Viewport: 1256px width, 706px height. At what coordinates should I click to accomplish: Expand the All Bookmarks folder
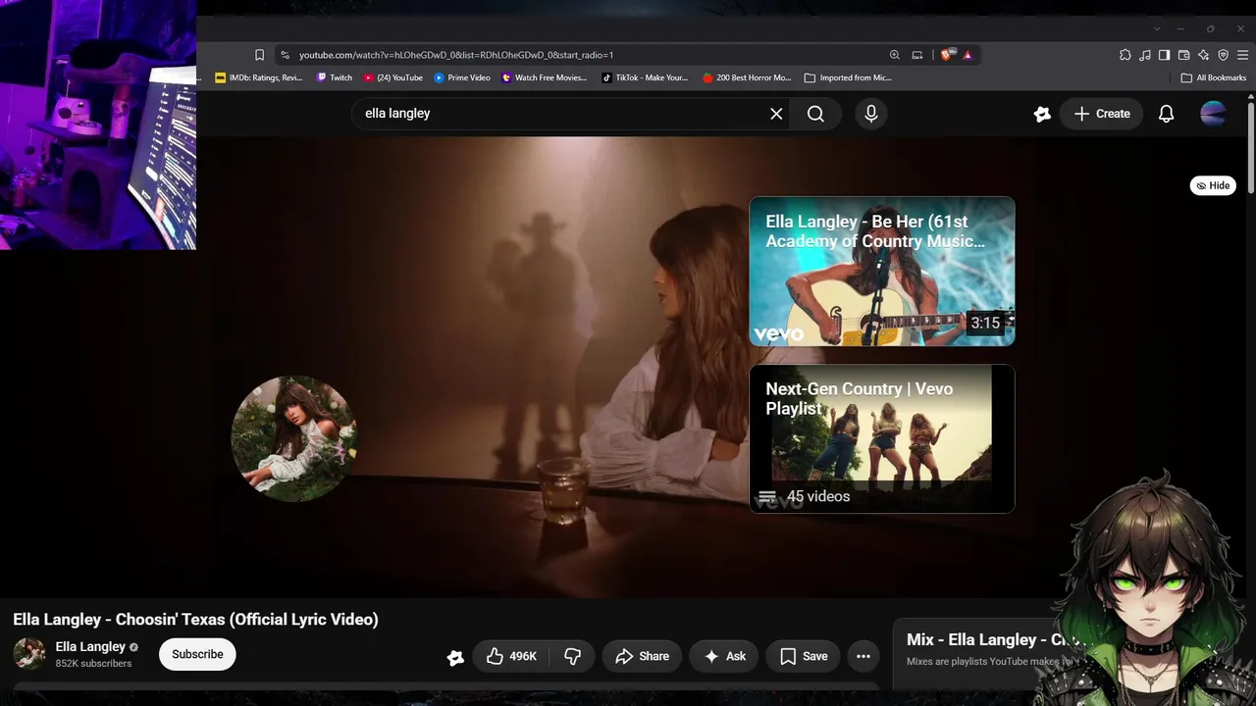(1214, 77)
